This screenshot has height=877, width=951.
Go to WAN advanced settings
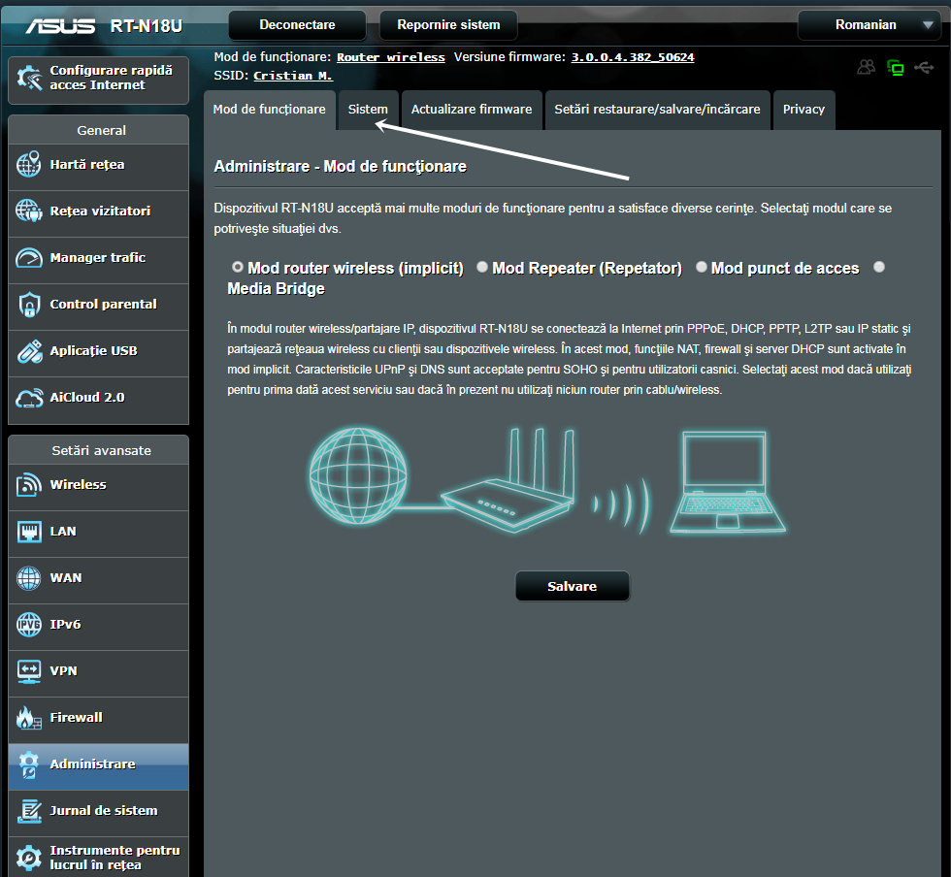tap(99, 578)
